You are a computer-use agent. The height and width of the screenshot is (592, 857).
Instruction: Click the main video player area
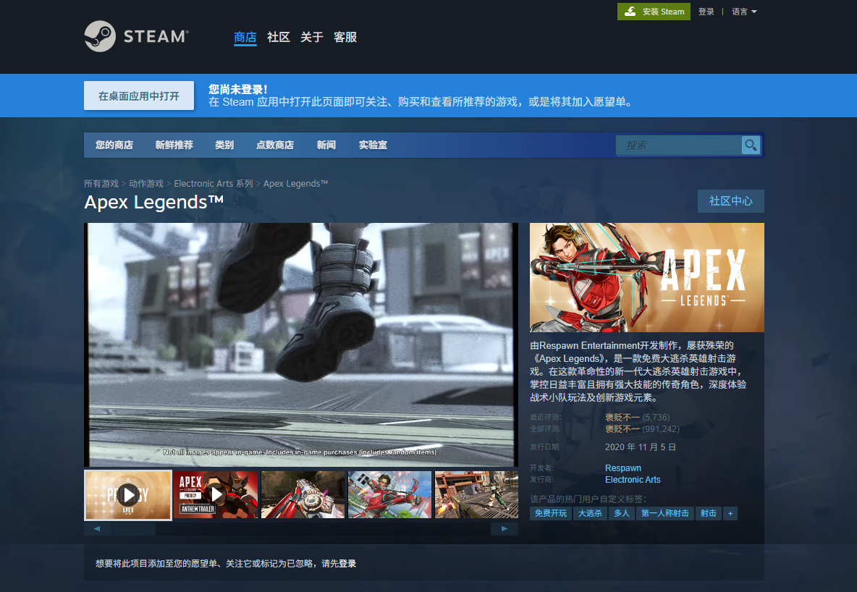301,344
